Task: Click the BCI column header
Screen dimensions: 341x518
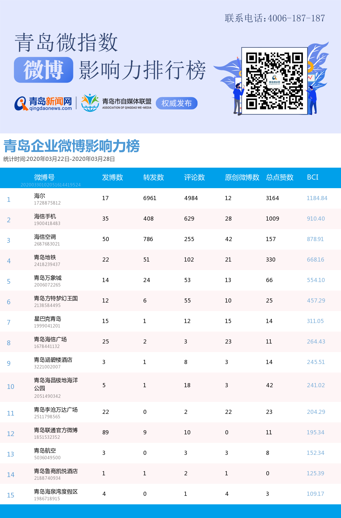Action: pos(313,178)
